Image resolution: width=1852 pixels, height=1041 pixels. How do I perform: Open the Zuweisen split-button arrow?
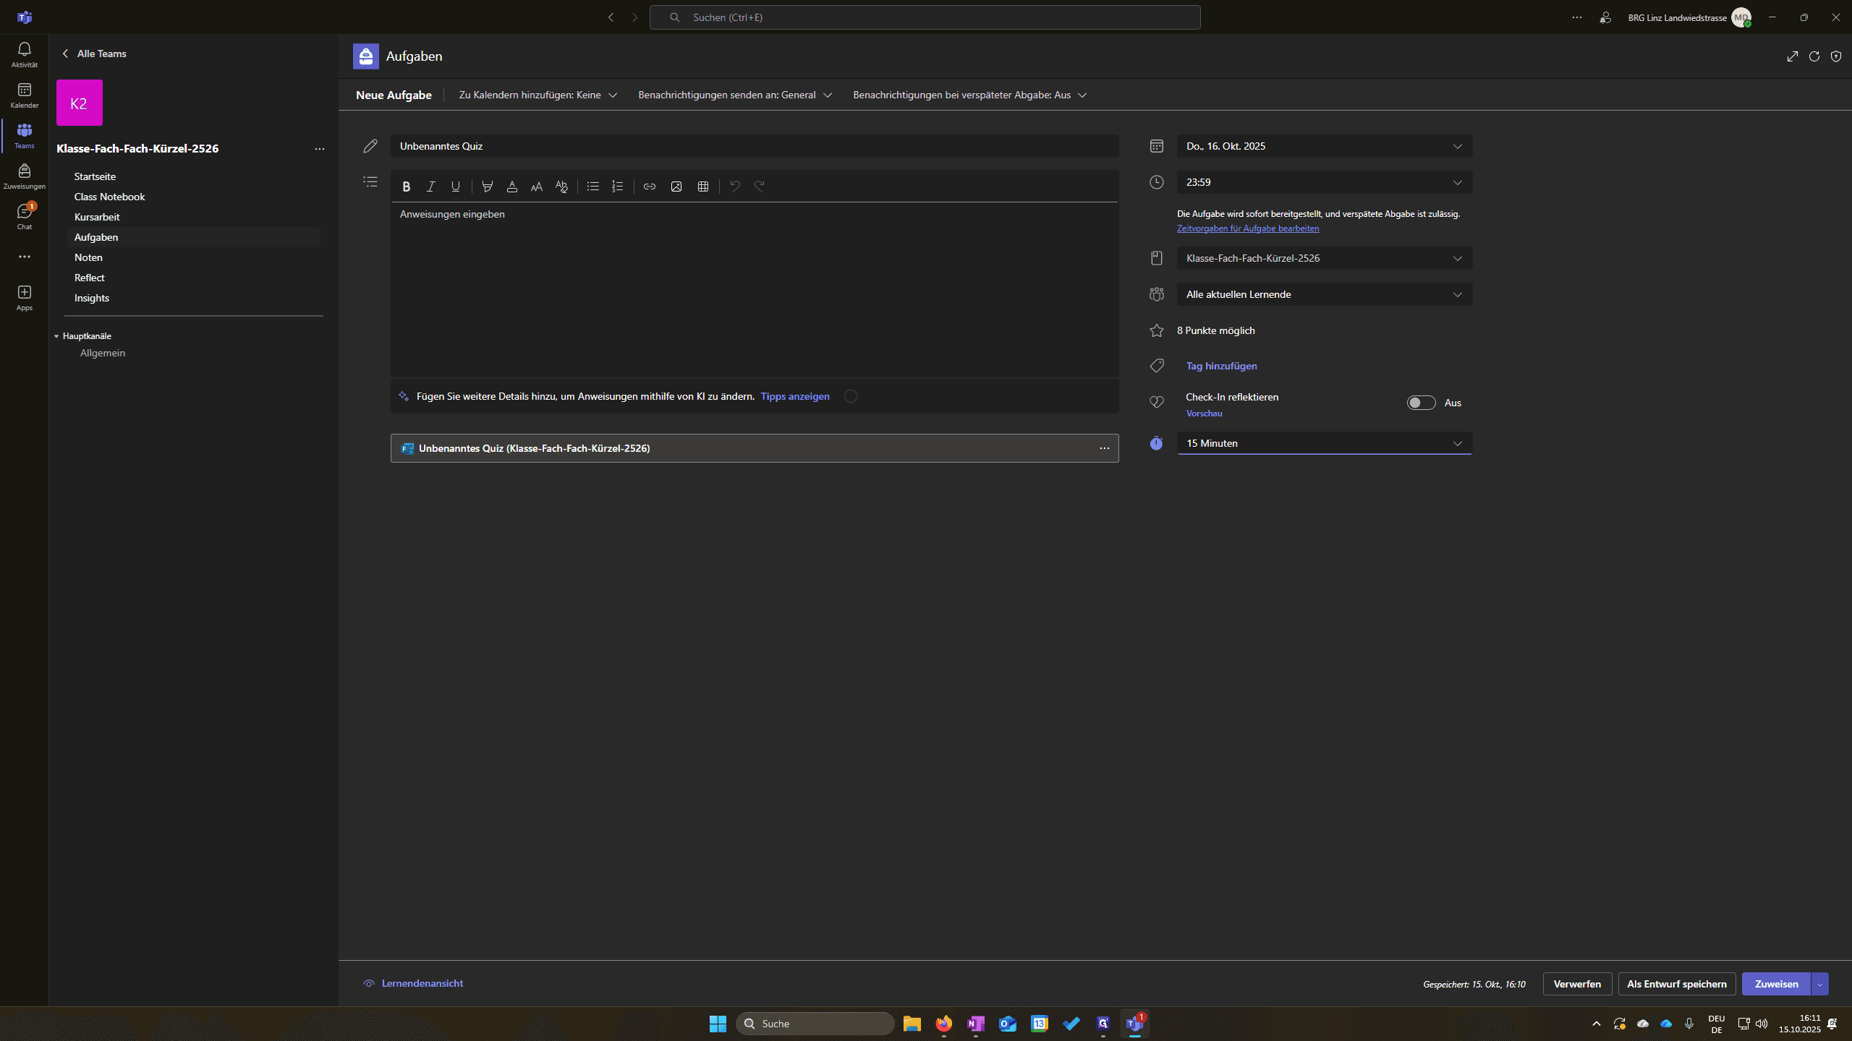pos(1820,984)
